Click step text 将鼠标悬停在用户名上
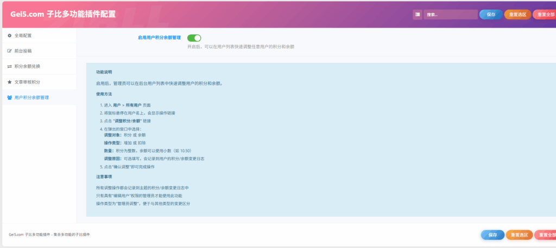Screen dimensions: 556x248 click(x=140, y=113)
